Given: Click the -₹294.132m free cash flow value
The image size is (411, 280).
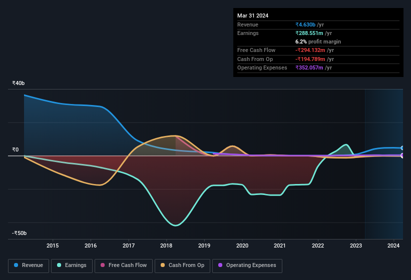Looking at the screenshot, I should pos(310,50).
